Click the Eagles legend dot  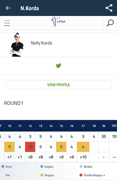point(42,167)
